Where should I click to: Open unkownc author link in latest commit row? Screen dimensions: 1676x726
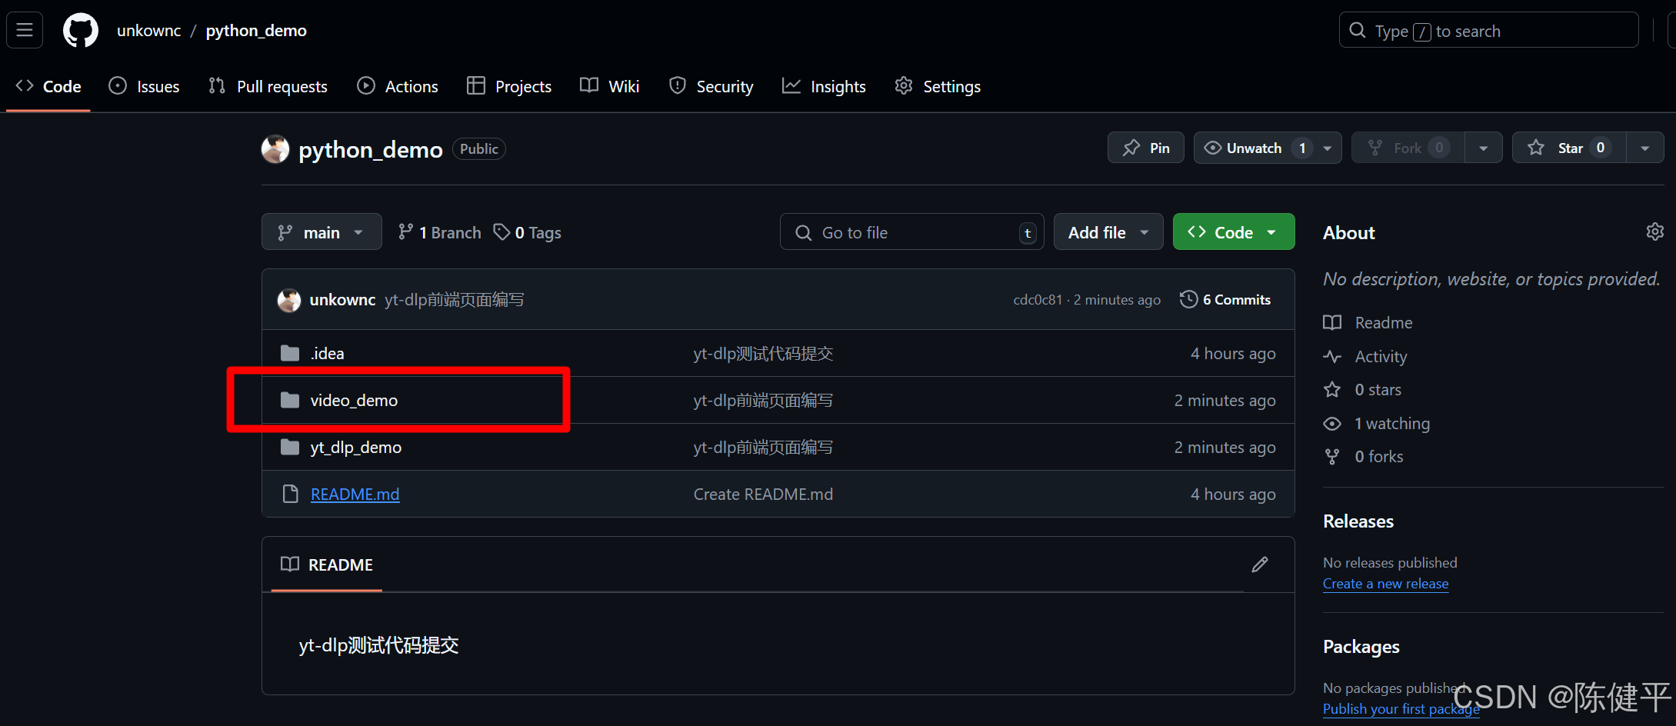click(x=342, y=300)
